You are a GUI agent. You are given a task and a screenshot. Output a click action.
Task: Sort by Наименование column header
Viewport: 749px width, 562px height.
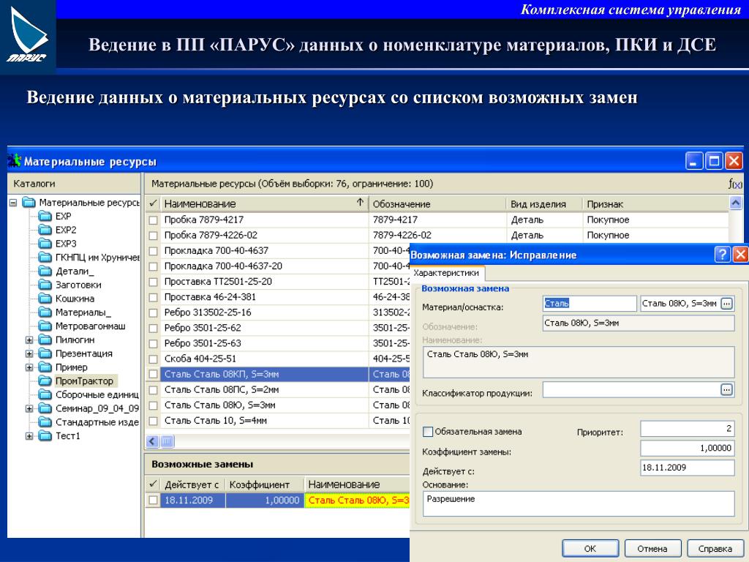pyautogui.click(x=264, y=203)
